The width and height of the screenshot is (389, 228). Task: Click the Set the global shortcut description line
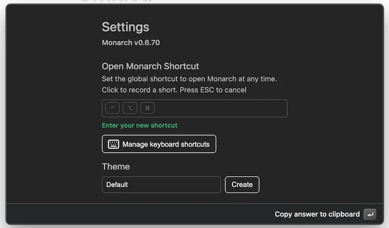tap(189, 79)
